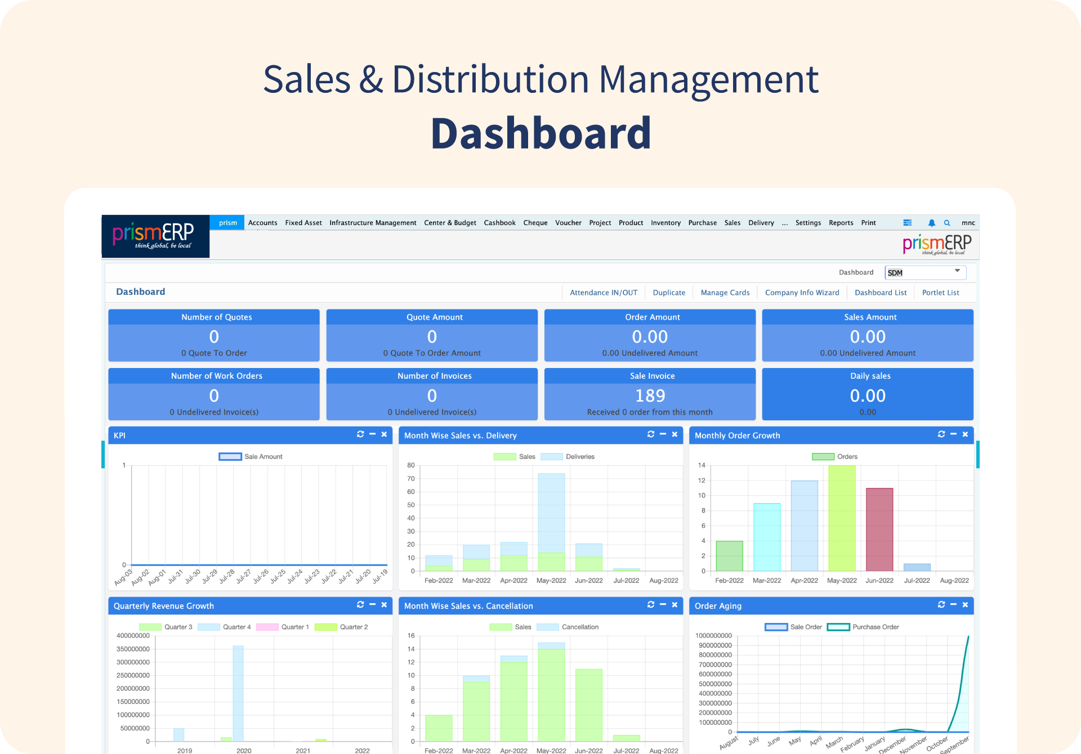This screenshot has width=1081, height=754.
Task: Click the Manage Cards link
Action: coord(725,293)
